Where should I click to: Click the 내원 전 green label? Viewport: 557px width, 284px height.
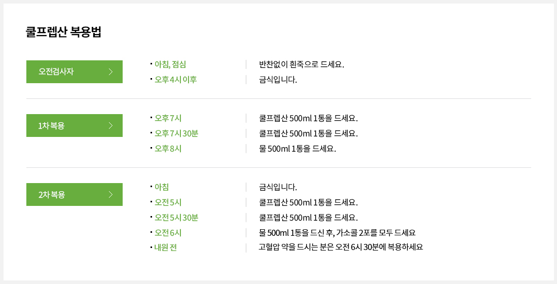click(166, 247)
